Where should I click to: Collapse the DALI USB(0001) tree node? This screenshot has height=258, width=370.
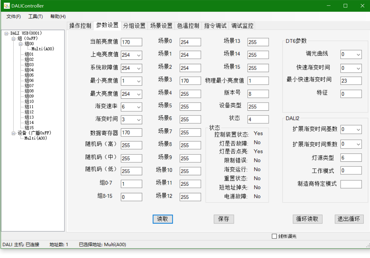6,33
